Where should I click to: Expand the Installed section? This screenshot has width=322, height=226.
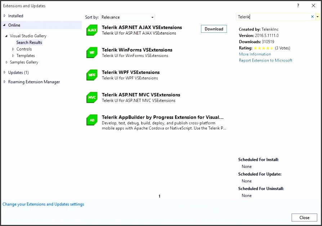pos(4,15)
